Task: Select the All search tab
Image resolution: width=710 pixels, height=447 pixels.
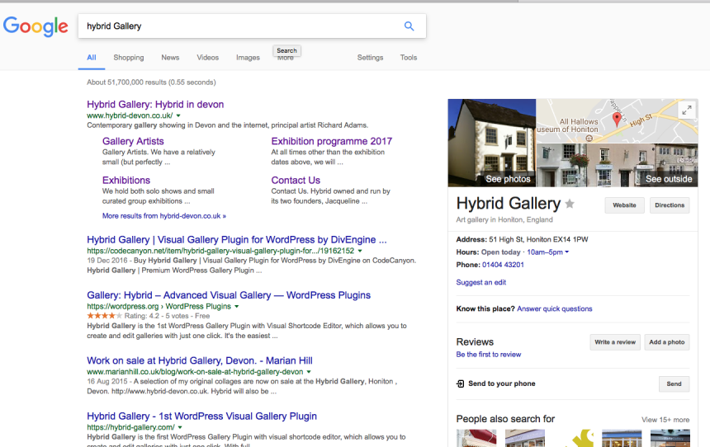Action: pyautogui.click(x=92, y=58)
